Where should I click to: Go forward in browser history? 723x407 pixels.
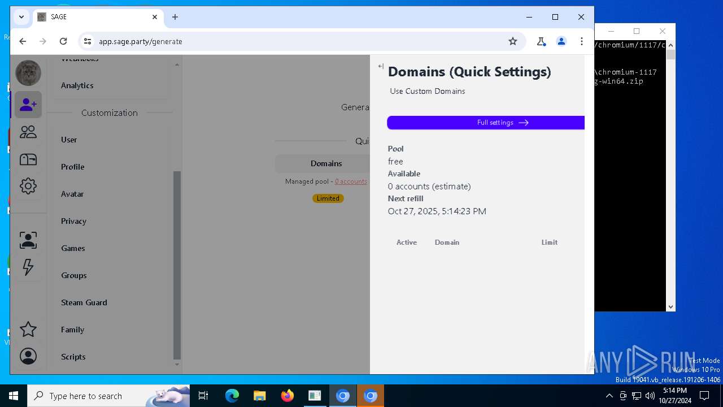pyautogui.click(x=43, y=41)
